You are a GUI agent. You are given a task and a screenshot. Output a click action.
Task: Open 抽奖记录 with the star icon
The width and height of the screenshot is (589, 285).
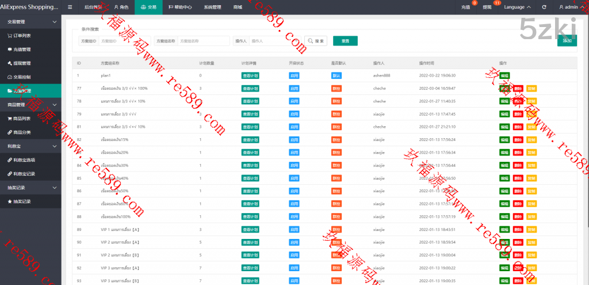[22, 201]
